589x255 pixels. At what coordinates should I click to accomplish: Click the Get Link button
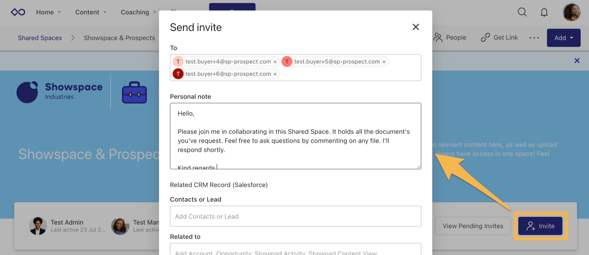pos(499,38)
